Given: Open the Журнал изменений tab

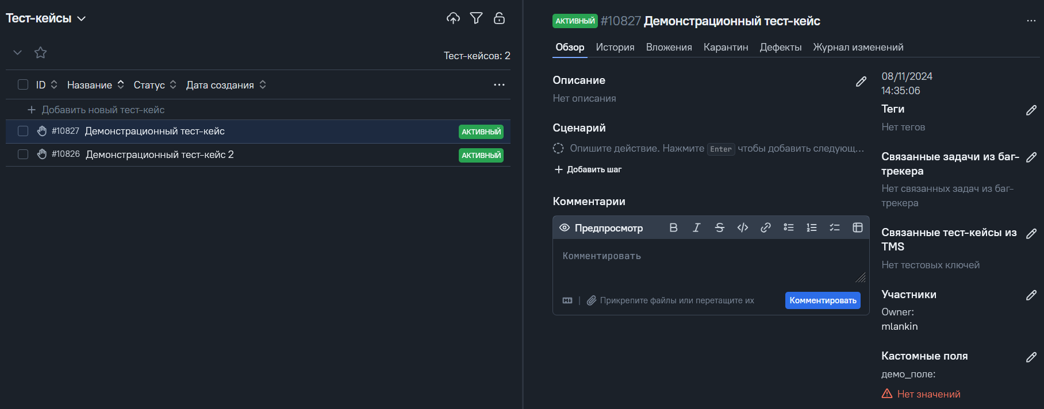Looking at the screenshot, I should [858, 47].
